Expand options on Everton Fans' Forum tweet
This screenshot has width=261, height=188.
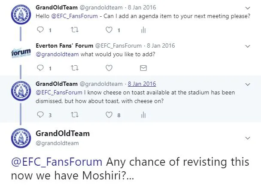click(247, 45)
